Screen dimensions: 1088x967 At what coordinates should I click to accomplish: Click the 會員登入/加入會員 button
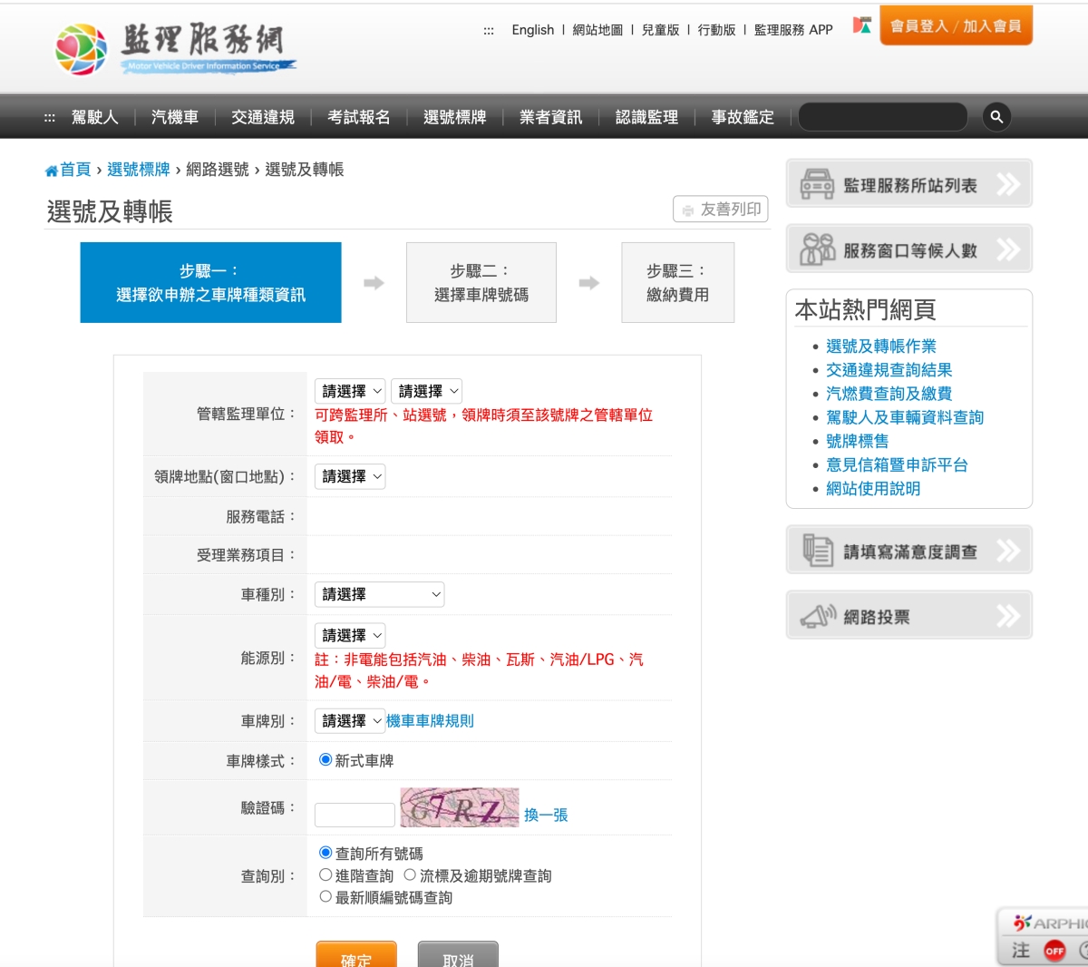click(x=956, y=26)
